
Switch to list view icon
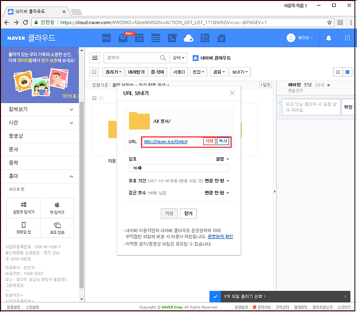338,72
